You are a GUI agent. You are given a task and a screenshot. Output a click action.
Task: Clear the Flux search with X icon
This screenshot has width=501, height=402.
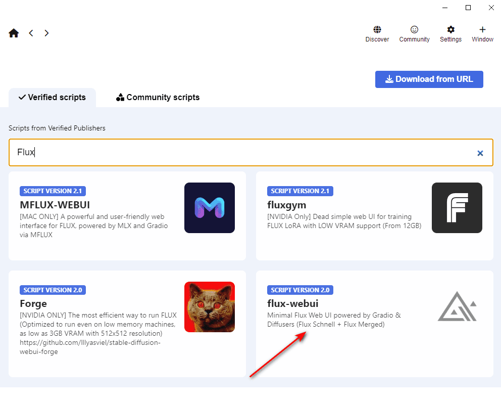click(480, 153)
